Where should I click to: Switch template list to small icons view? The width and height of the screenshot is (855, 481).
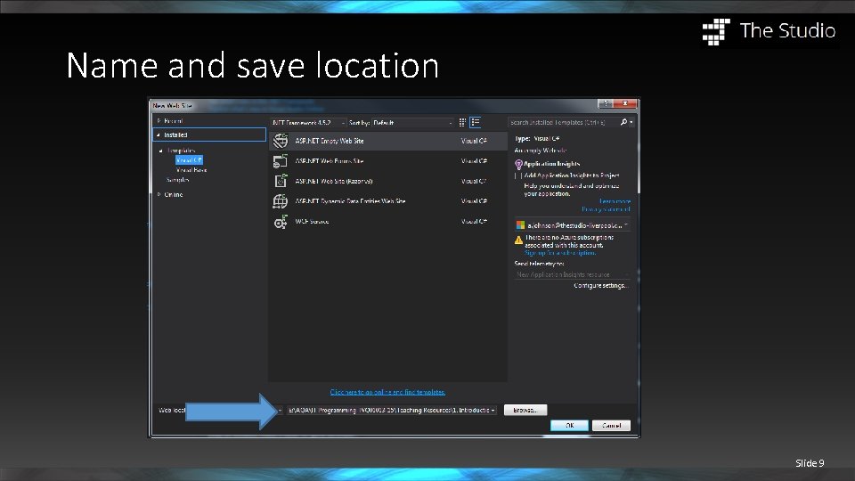click(462, 123)
